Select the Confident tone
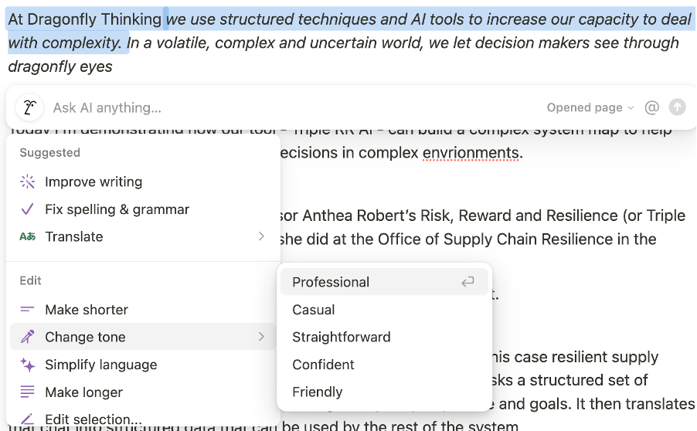 pyautogui.click(x=323, y=365)
